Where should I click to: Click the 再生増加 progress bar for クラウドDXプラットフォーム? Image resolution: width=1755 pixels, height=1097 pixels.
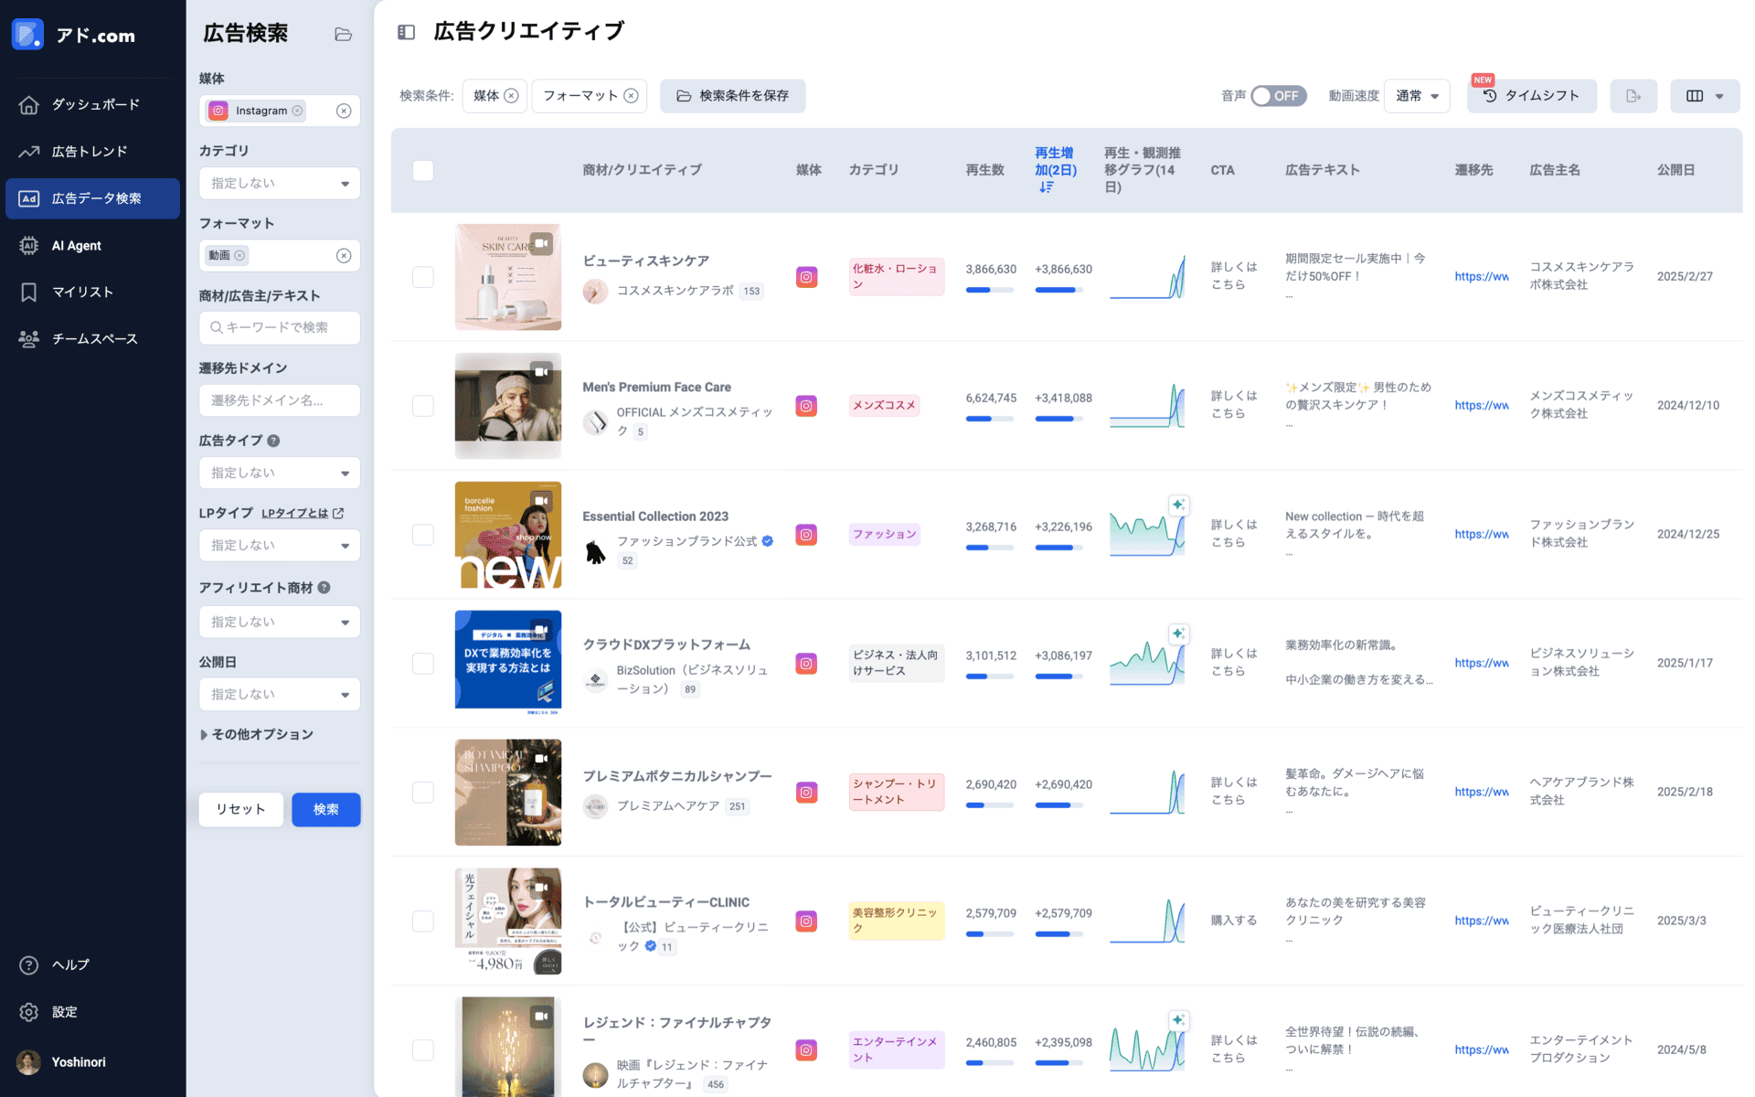(1060, 676)
